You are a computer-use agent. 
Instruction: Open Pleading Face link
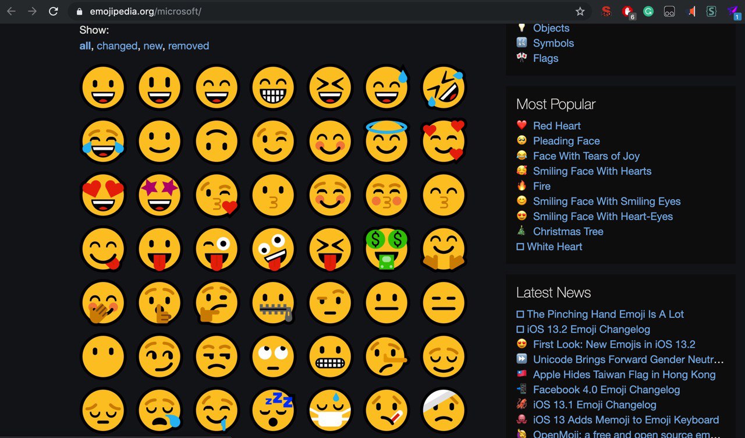(x=566, y=141)
